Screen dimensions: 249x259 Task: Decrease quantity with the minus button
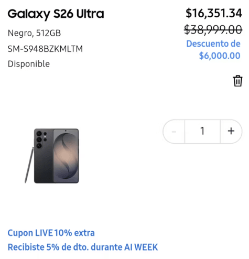(174, 131)
